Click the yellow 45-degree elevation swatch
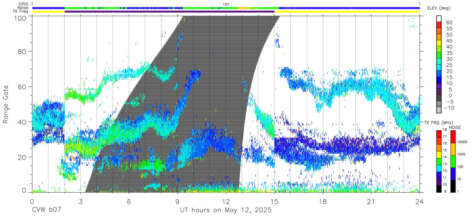 (x=440, y=43)
